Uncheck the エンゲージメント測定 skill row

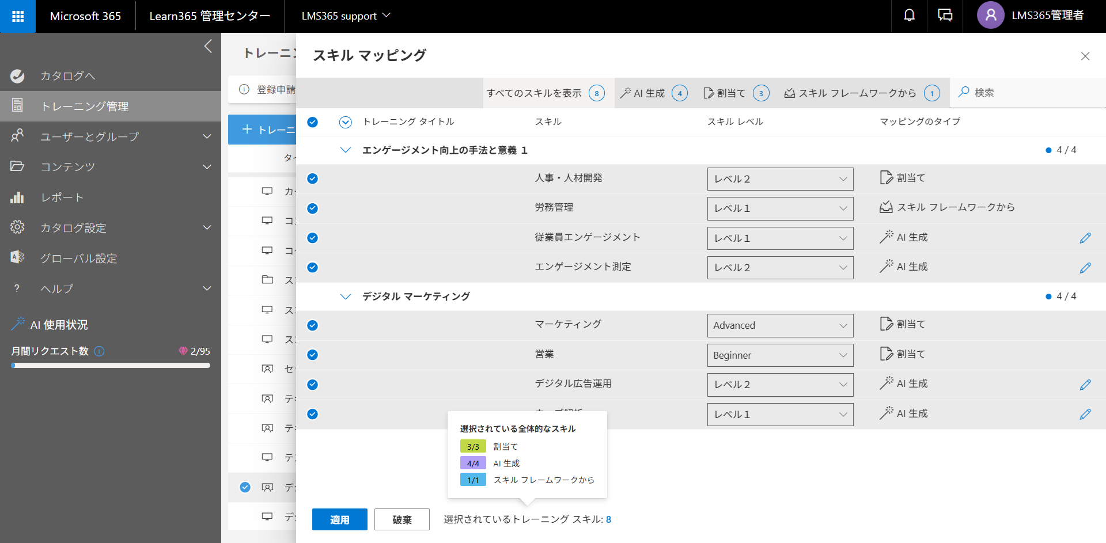pos(312,267)
